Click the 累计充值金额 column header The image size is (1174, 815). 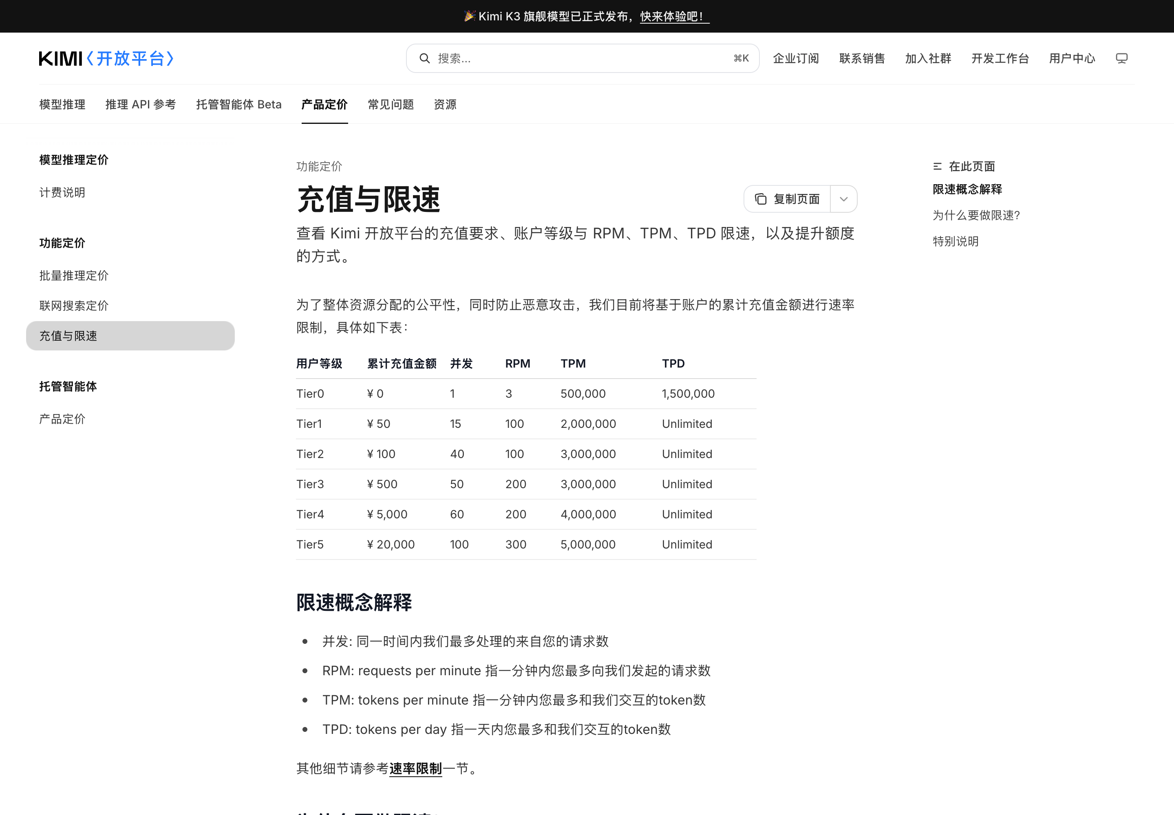pos(402,363)
